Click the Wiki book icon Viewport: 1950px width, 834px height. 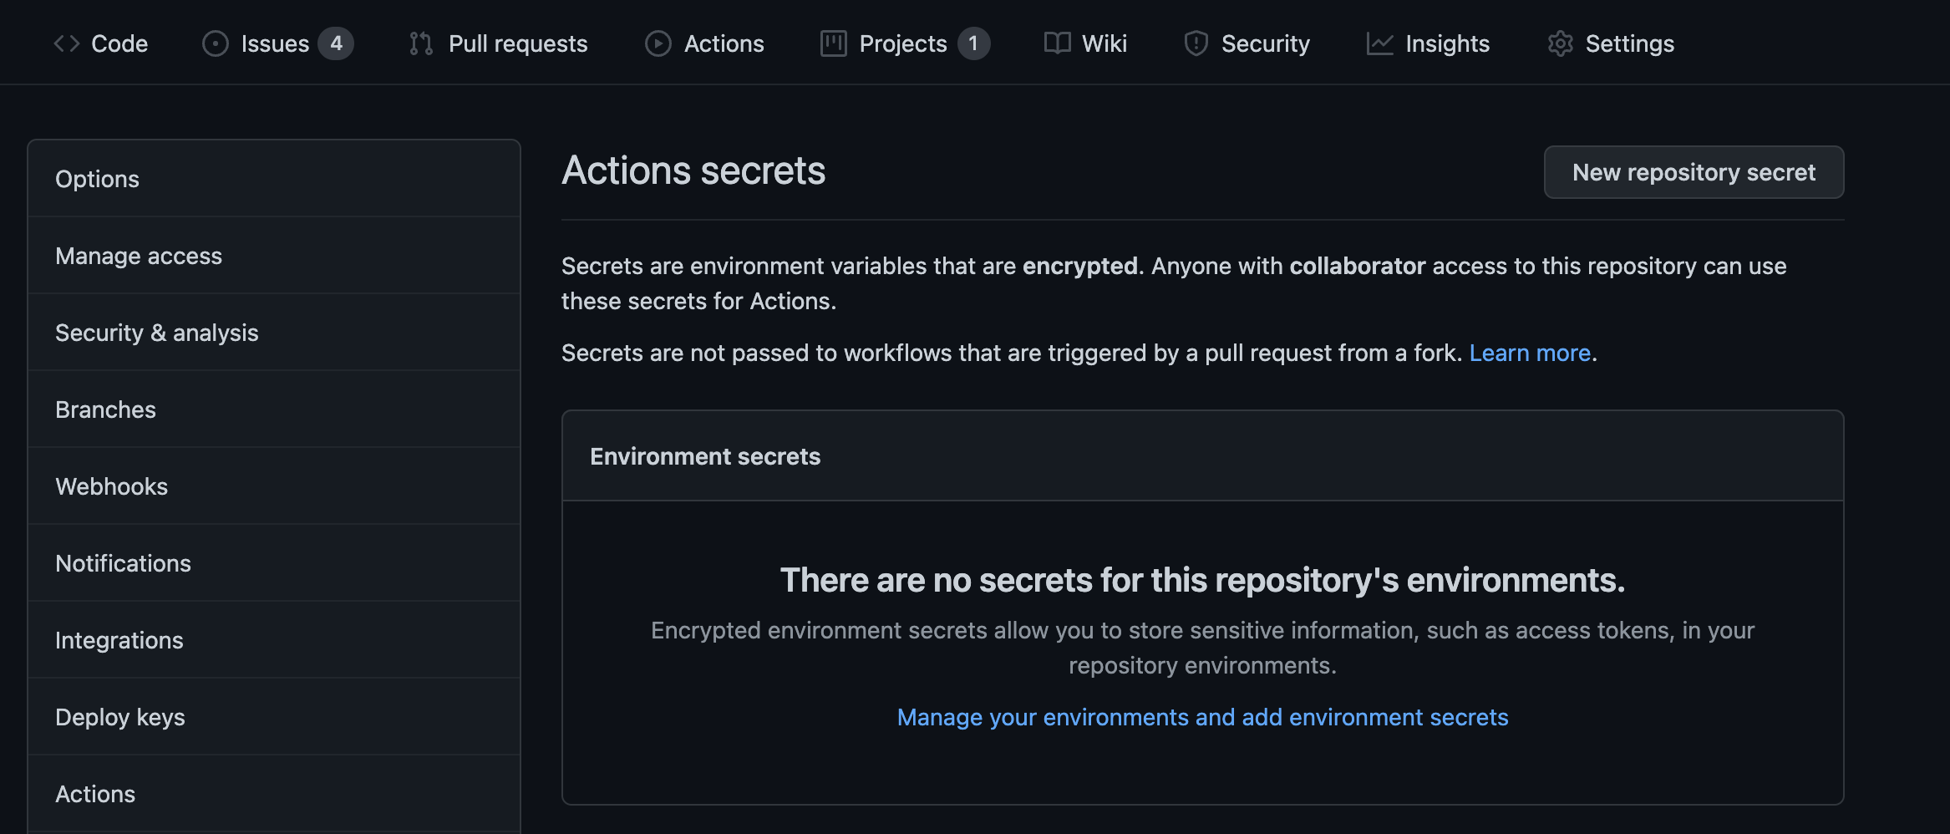coord(1058,43)
